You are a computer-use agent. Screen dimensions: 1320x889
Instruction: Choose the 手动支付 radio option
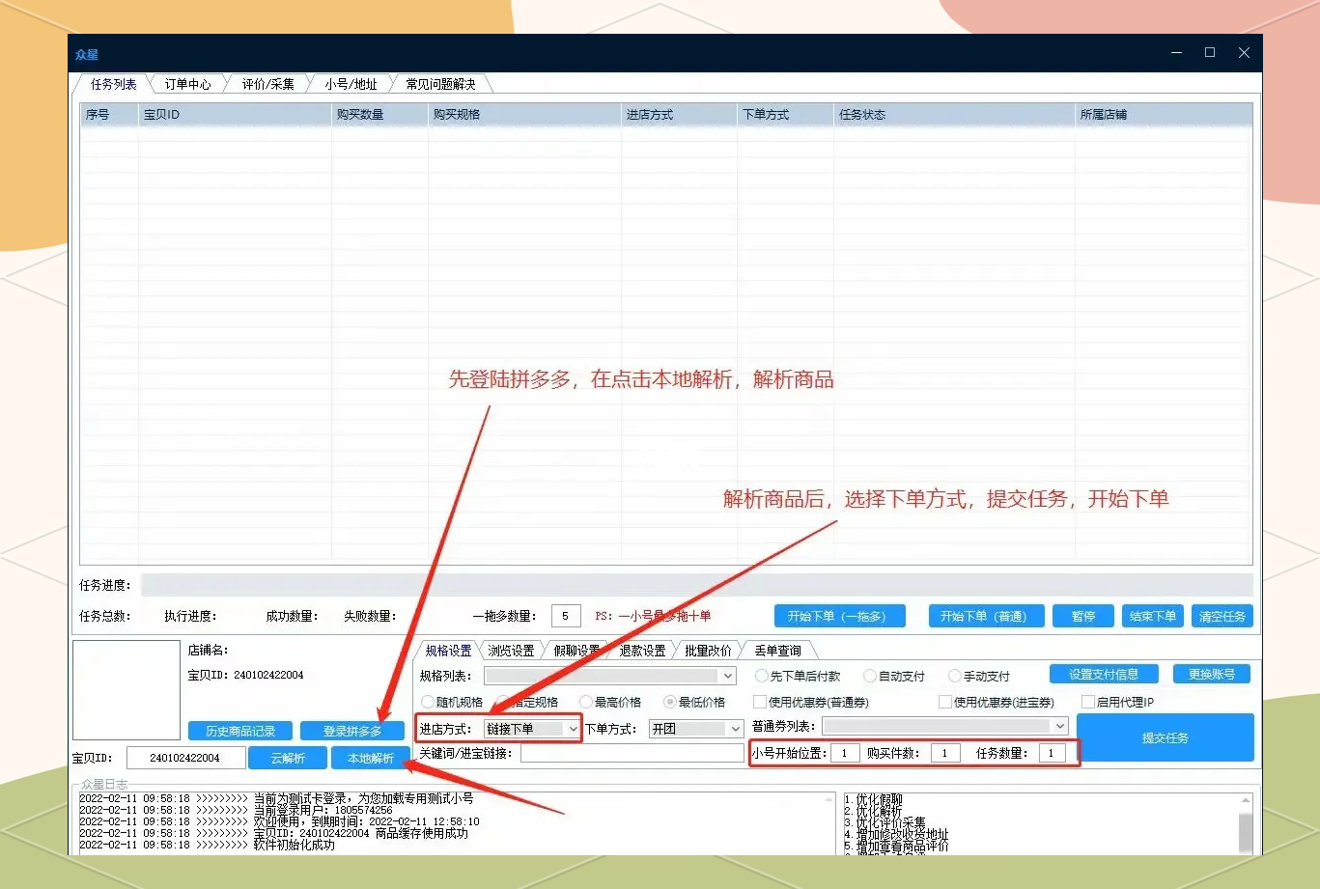(979, 677)
